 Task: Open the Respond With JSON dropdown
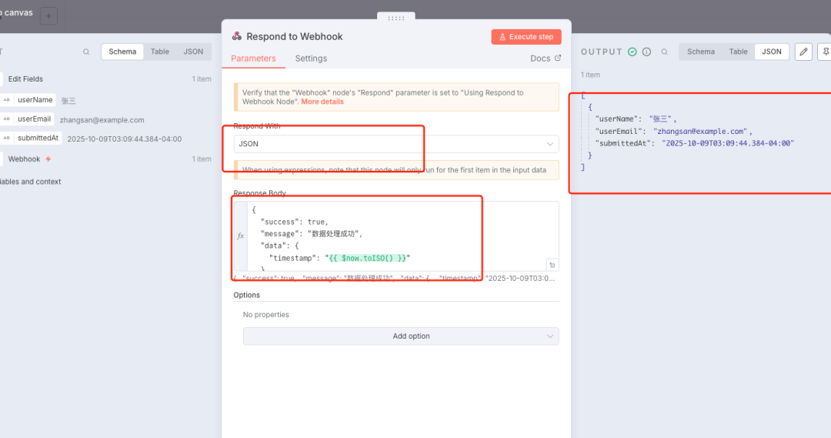click(x=396, y=144)
